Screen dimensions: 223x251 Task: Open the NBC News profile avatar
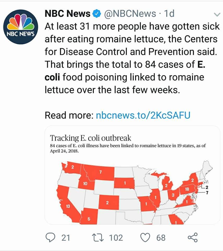coord(21,27)
